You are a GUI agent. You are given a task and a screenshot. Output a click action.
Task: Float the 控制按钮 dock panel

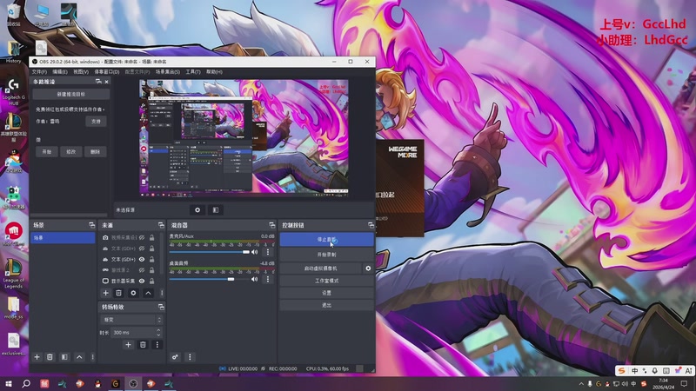pos(371,225)
